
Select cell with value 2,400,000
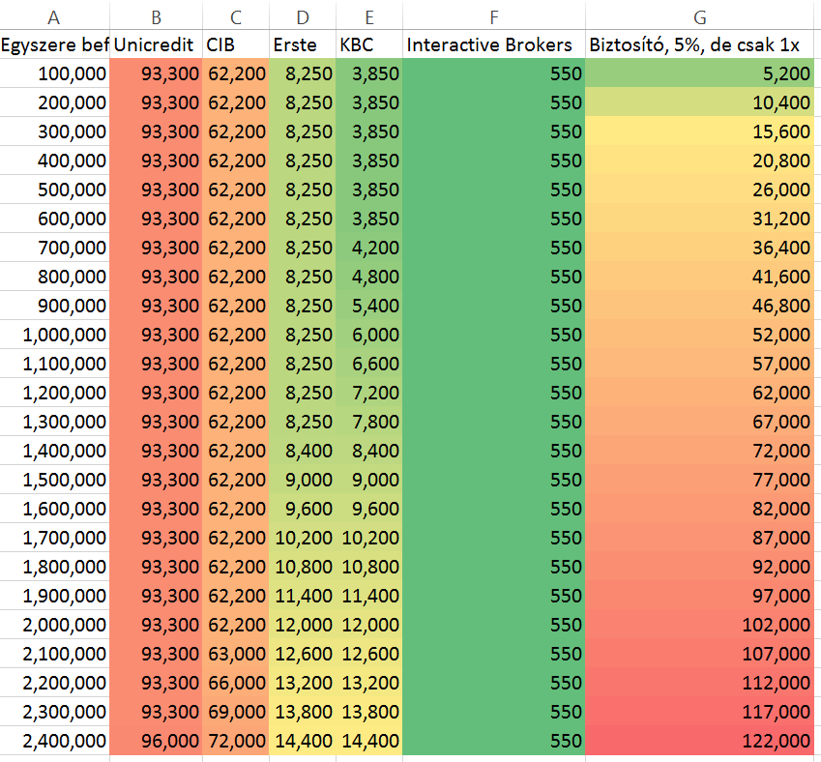click(54, 741)
